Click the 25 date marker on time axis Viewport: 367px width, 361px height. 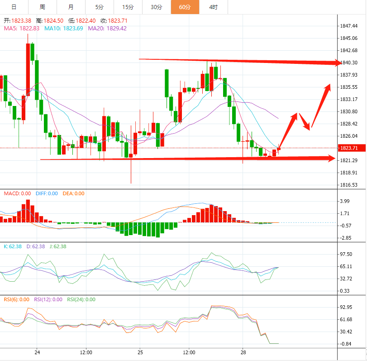click(x=140, y=352)
